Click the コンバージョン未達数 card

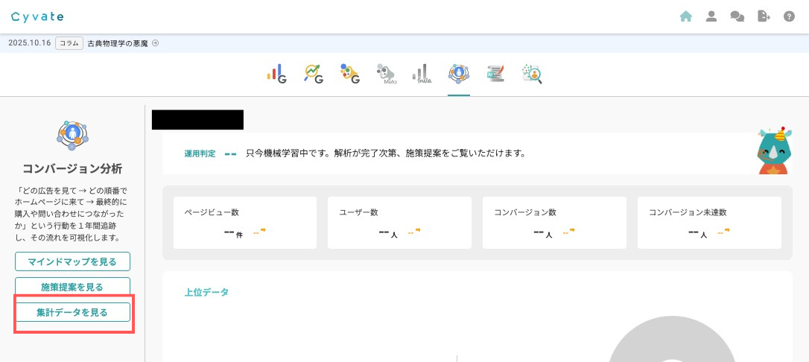click(709, 223)
